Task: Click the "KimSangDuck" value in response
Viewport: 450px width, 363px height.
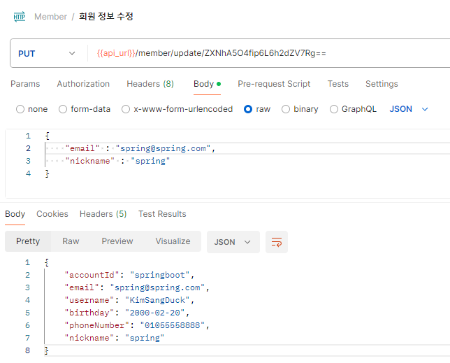Action: coord(157,300)
